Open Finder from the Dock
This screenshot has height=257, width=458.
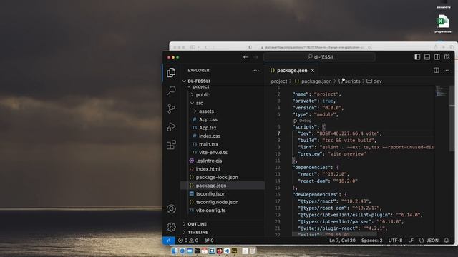[175, 251]
